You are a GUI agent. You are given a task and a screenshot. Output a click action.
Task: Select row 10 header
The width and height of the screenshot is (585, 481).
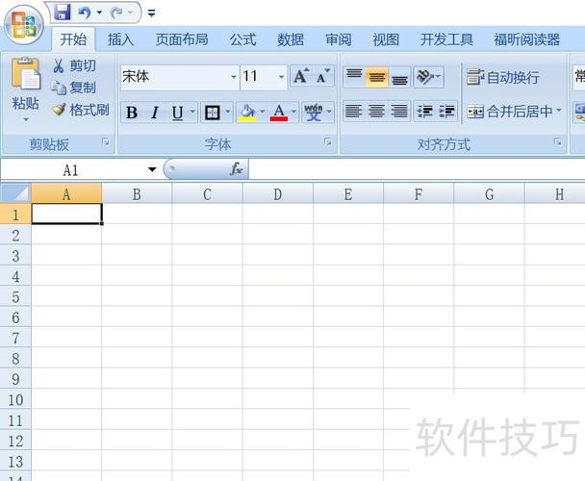pos(15,400)
